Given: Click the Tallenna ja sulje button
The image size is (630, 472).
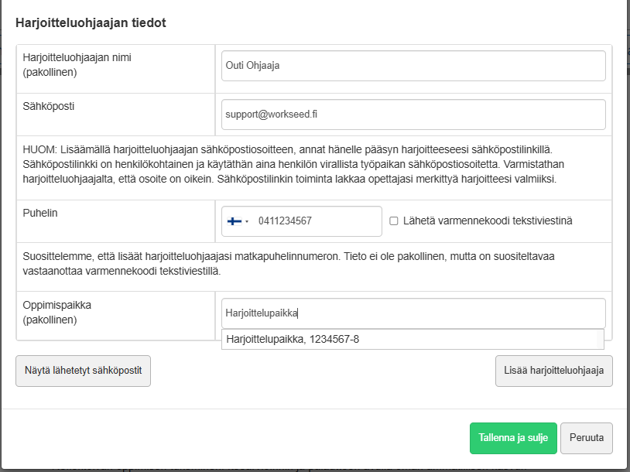Looking at the screenshot, I should coord(513,438).
